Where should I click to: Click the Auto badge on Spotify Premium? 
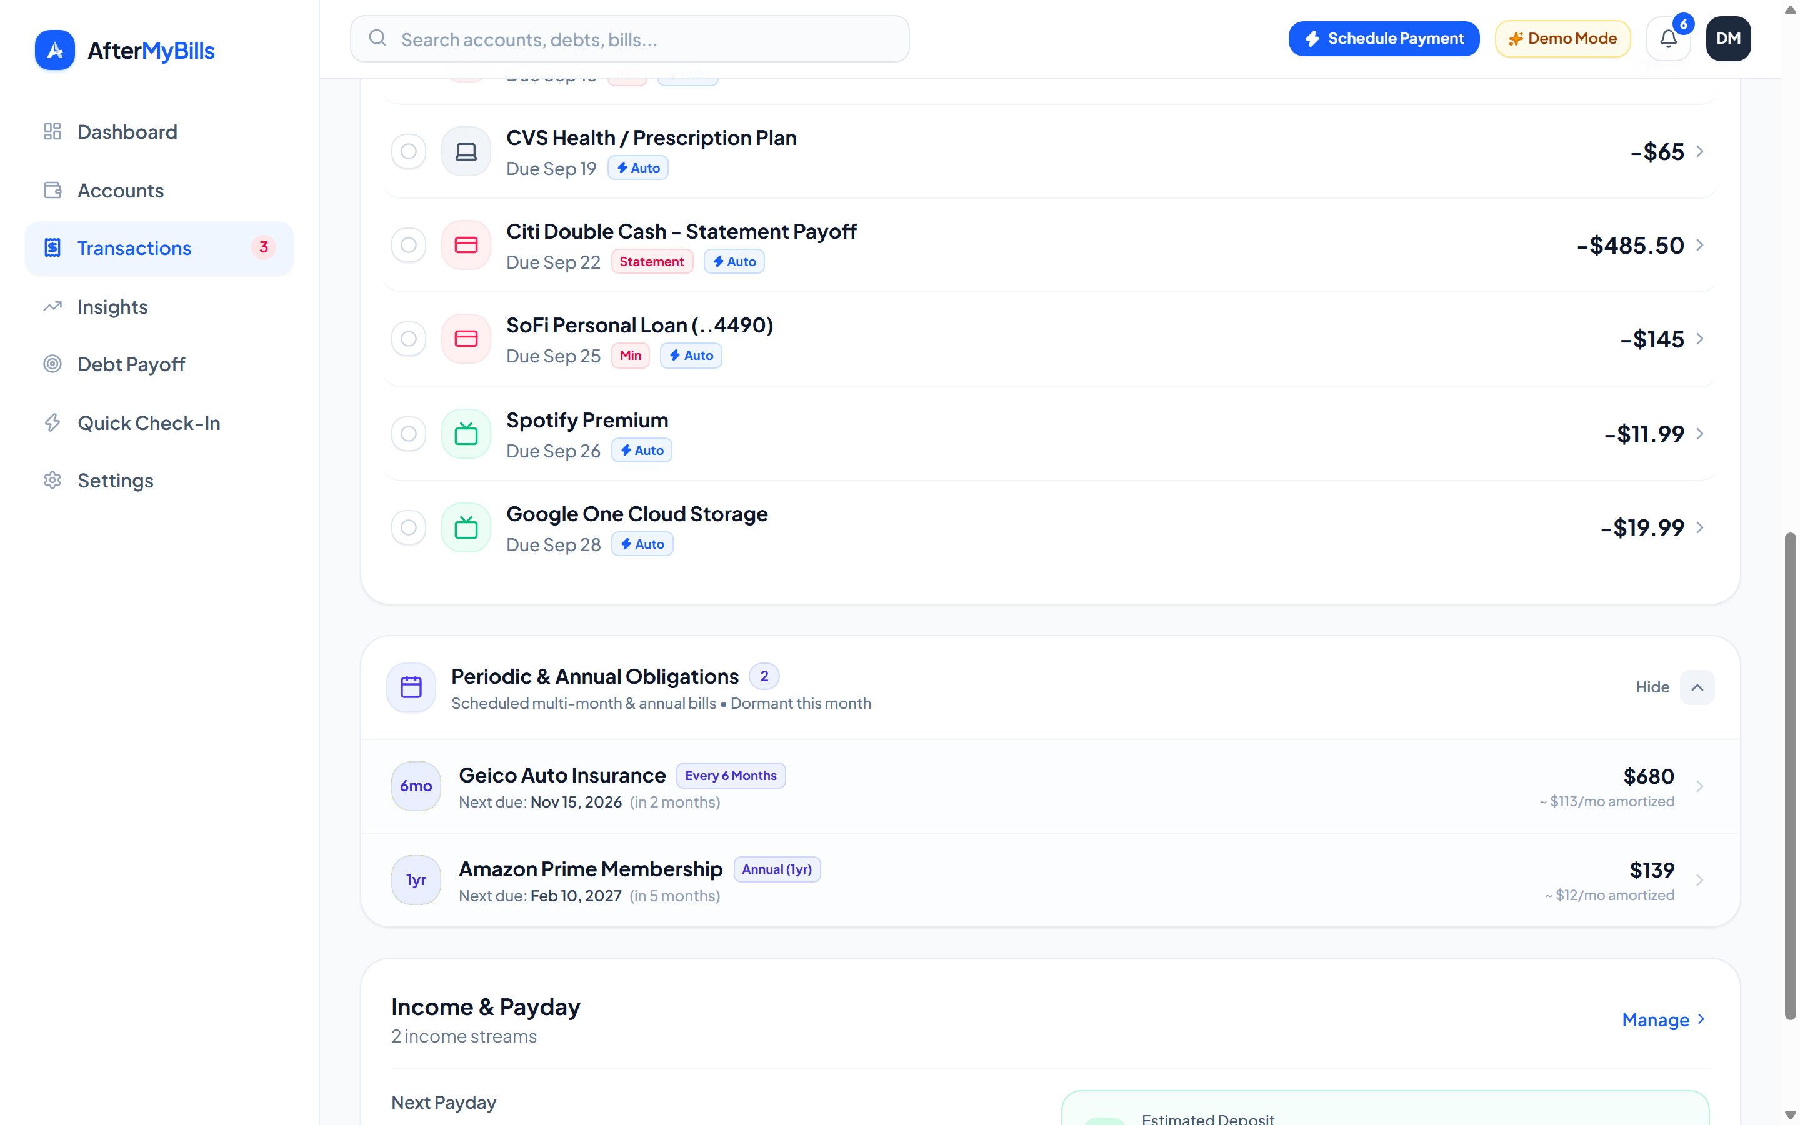(642, 450)
